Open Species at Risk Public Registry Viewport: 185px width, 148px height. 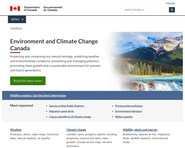coord(67,106)
